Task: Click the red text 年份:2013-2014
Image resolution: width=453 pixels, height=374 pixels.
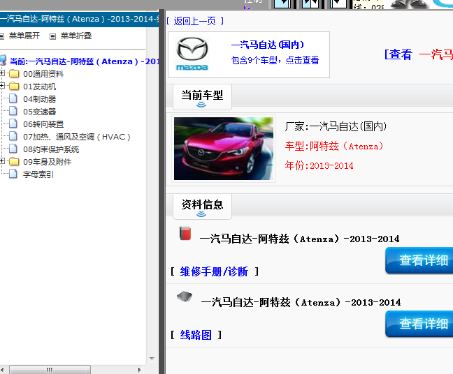Action: tap(319, 165)
